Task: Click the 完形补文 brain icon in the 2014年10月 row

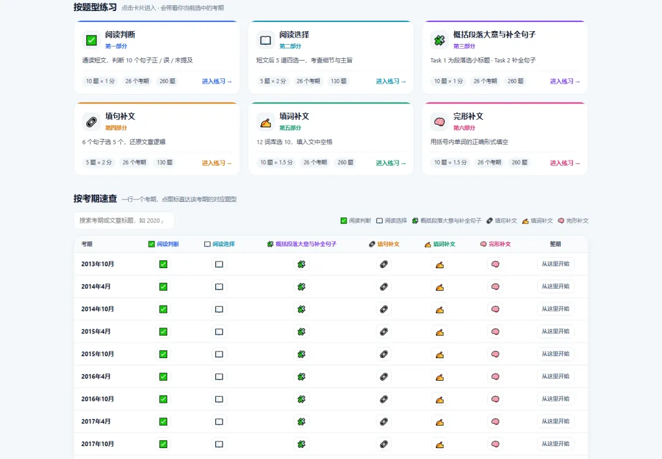Action: point(495,310)
